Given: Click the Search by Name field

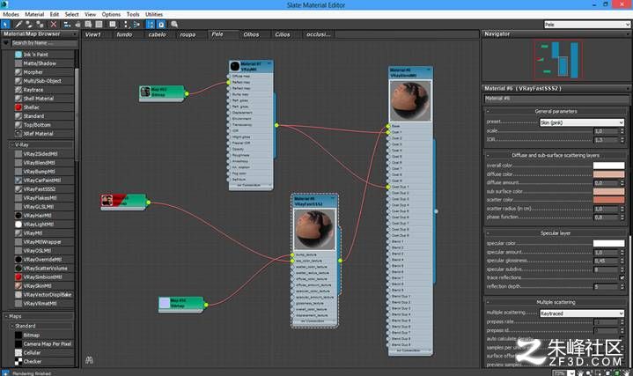Looking at the screenshot, I should point(43,43).
